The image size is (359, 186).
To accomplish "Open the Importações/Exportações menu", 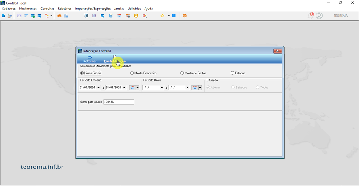I will [93, 9].
